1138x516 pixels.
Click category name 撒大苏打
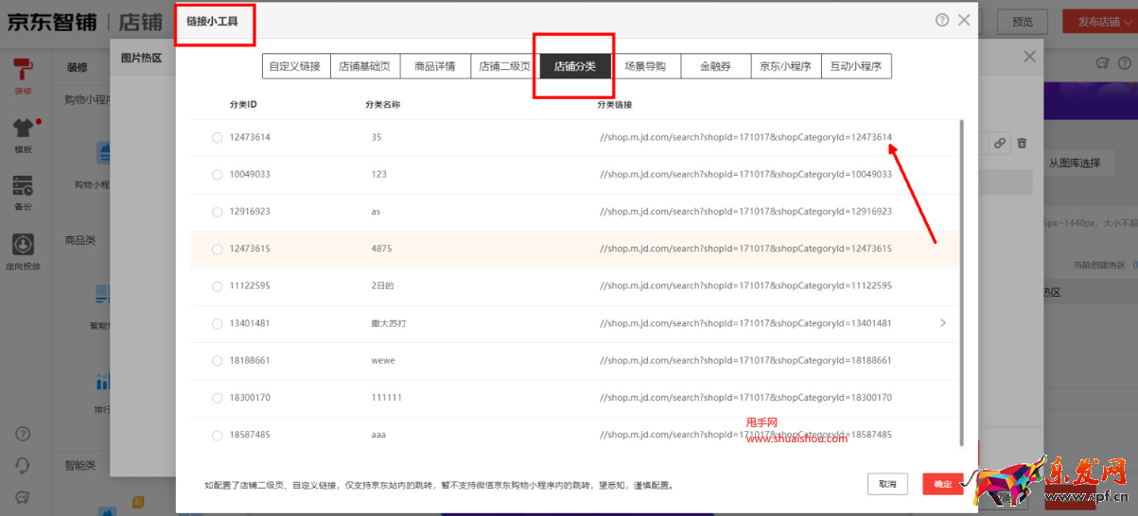(388, 323)
